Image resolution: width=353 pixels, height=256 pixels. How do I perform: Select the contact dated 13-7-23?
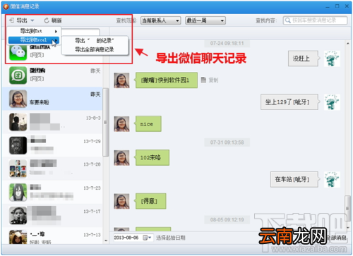53,193
